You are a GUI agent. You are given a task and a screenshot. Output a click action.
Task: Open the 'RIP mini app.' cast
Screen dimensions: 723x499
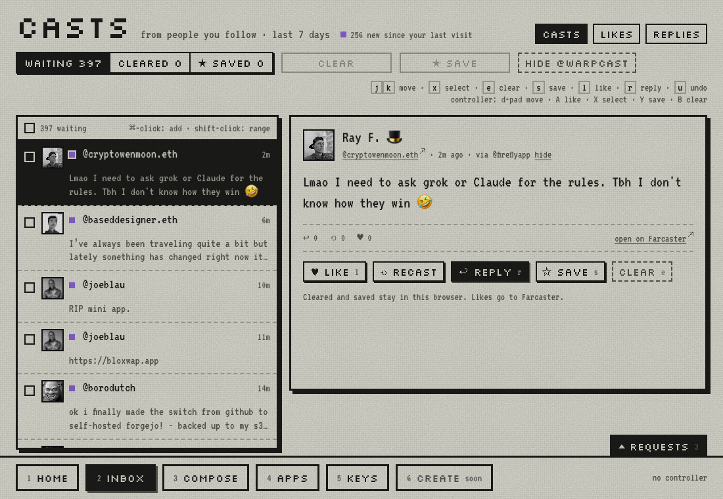click(x=147, y=296)
